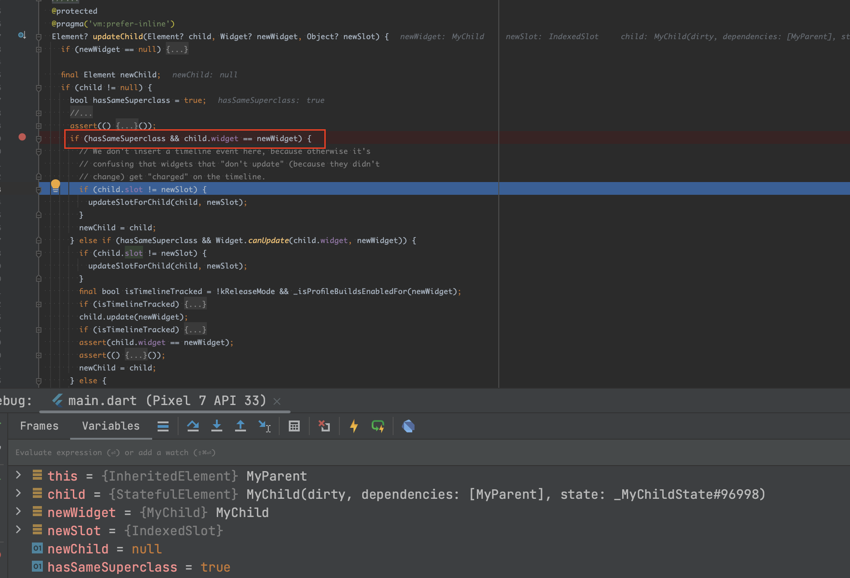Expand the 'newSlot' IndexedSlot node

18,530
